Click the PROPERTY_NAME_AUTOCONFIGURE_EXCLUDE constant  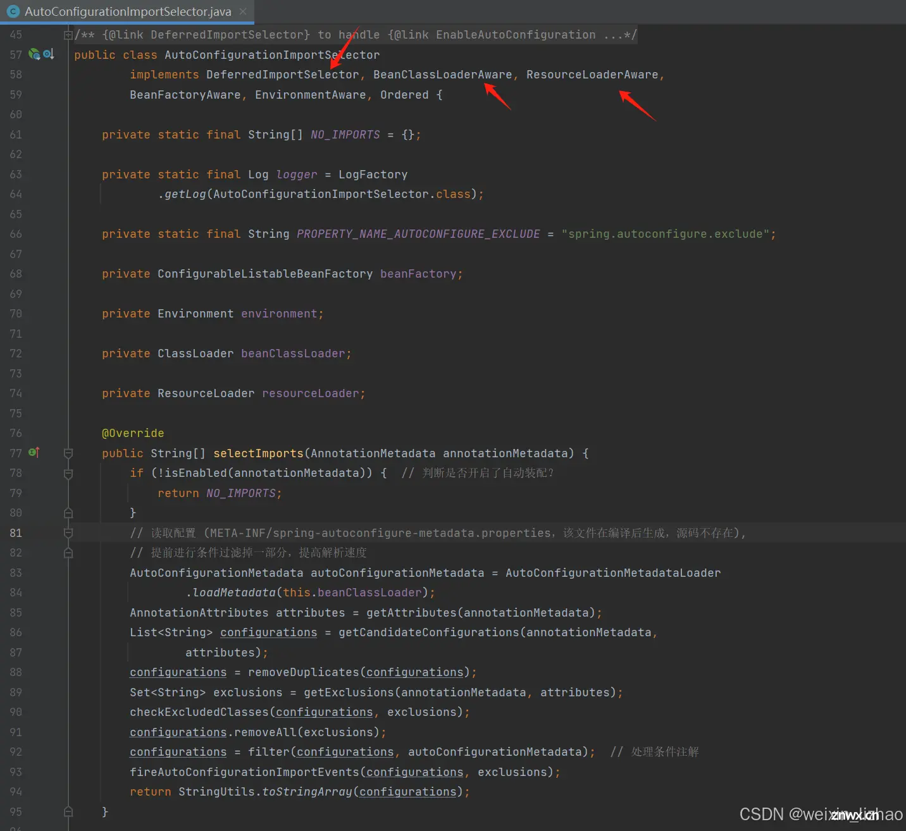(418, 234)
